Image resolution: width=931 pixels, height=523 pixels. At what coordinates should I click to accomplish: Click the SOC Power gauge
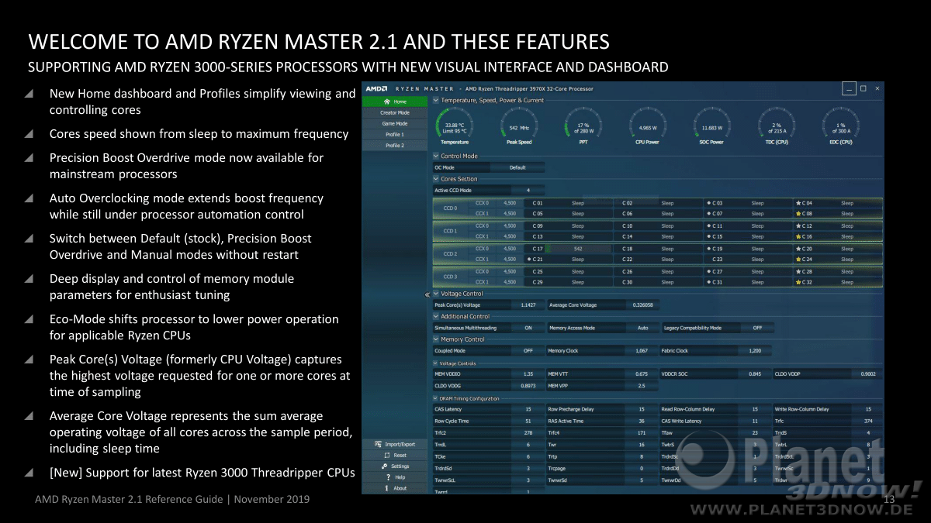711,126
